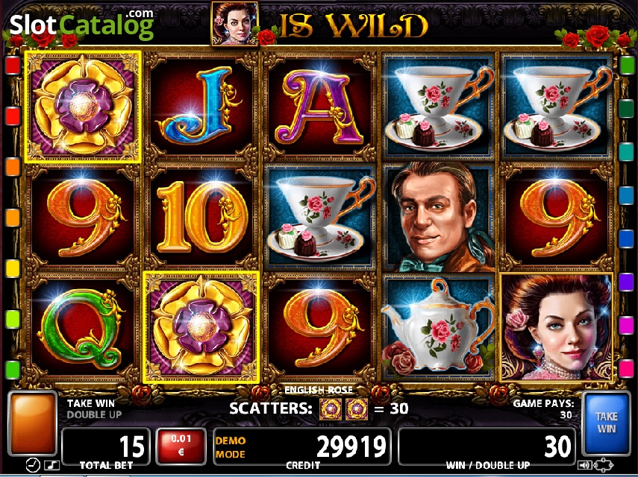Select the top red payline marker on the left
638x477 pixels.
tap(13, 66)
